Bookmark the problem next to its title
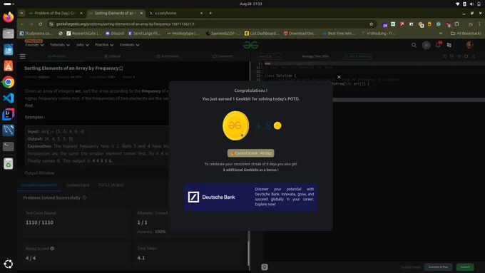 [x=121, y=68]
